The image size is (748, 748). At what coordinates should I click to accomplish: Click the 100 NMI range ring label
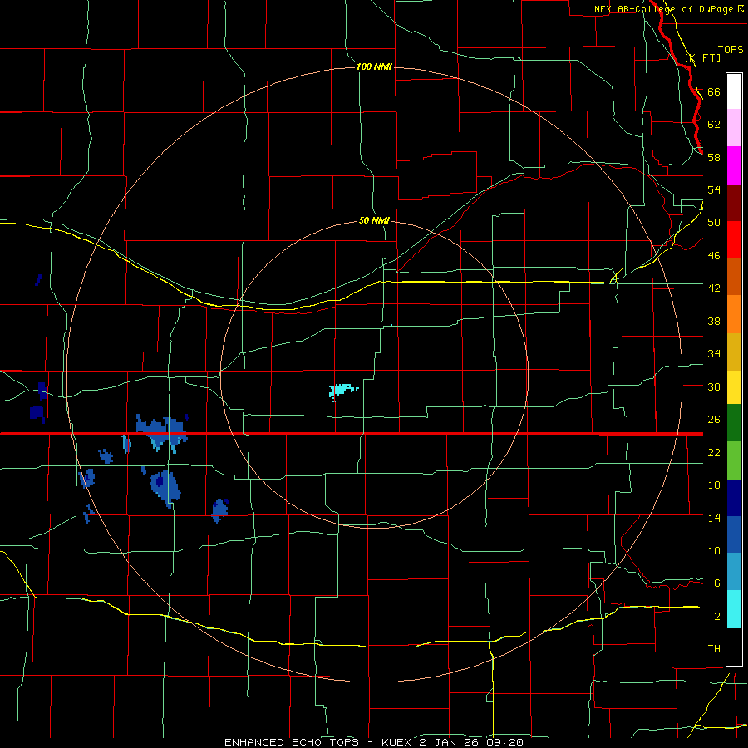pyautogui.click(x=374, y=66)
